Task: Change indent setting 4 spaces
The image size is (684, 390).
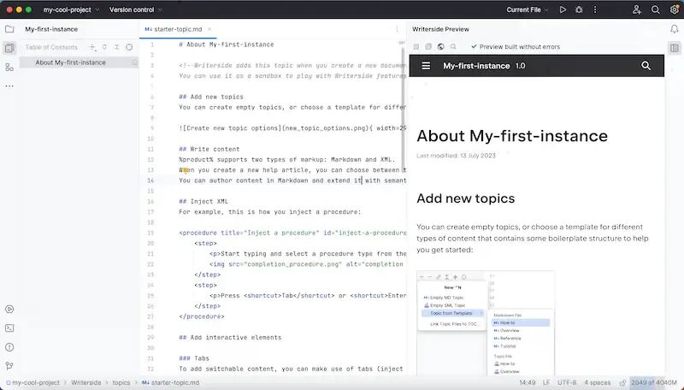Action: (598, 382)
